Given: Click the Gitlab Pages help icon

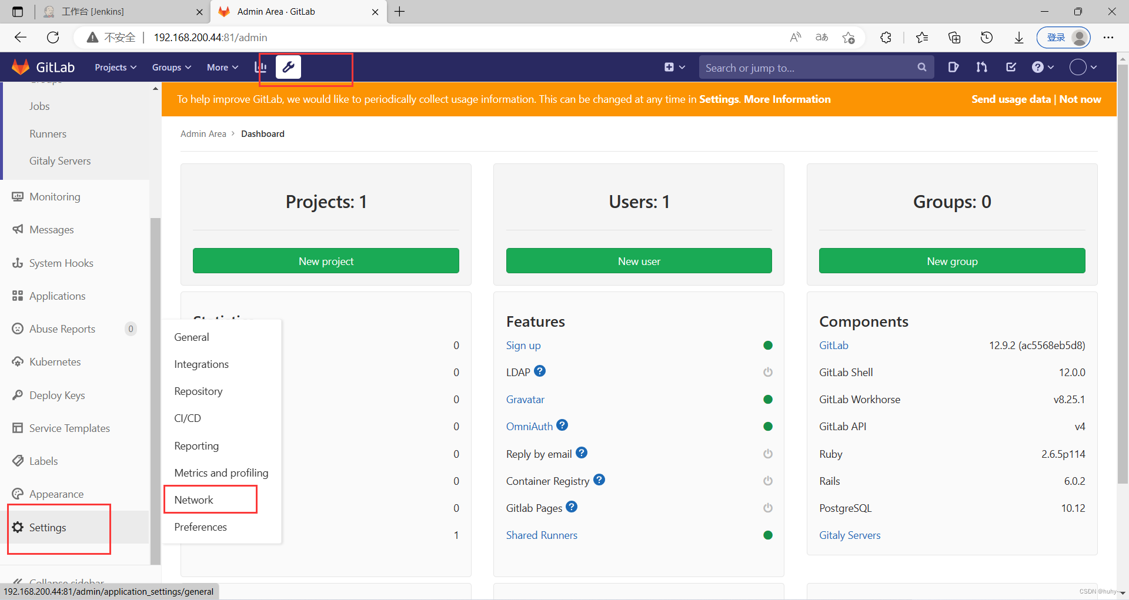Looking at the screenshot, I should point(572,507).
